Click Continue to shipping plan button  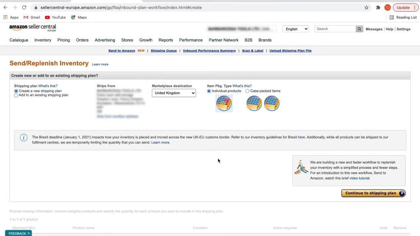click(x=373, y=193)
